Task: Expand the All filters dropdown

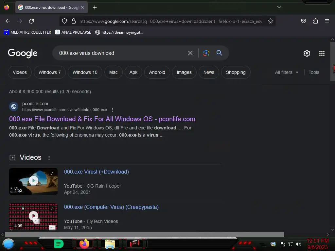Action: pos(287,72)
